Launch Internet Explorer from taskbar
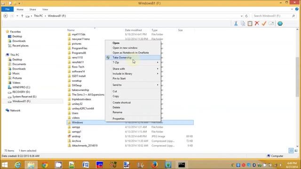The image size is (301, 169). click(18, 165)
